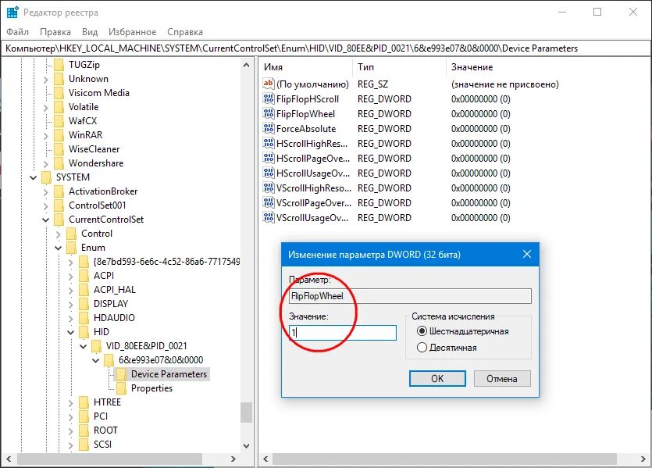Click the Device Parameters folder icon
The image size is (652, 468).
[121, 374]
